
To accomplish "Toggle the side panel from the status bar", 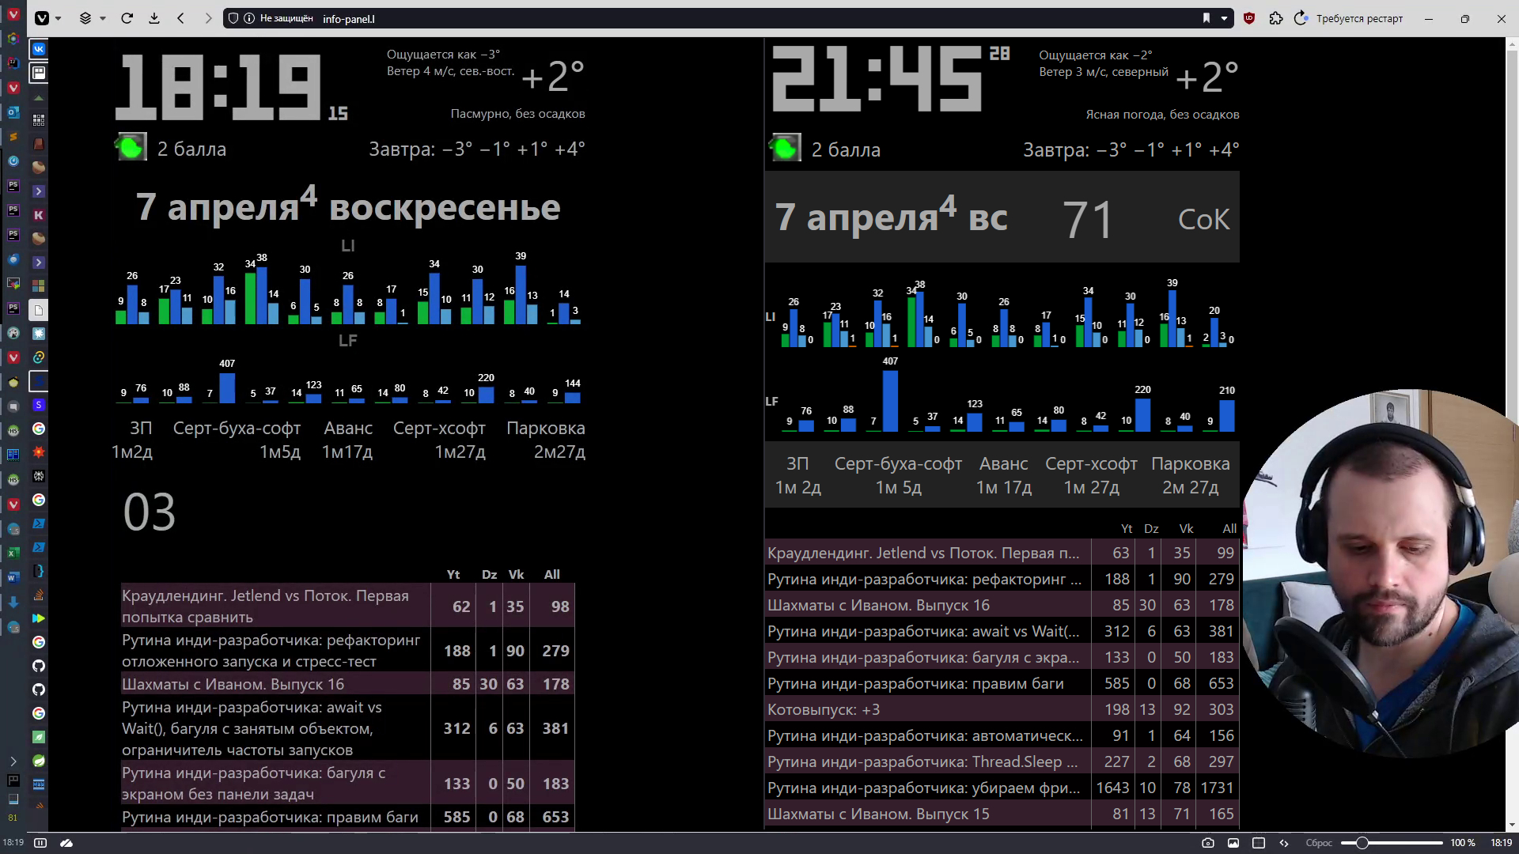I will pos(41,843).
